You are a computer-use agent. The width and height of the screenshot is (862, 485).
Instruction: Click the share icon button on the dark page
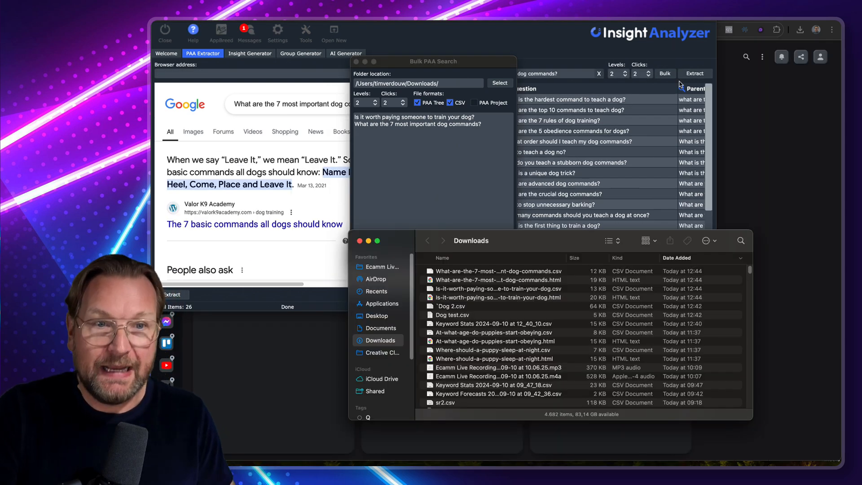[801, 57]
